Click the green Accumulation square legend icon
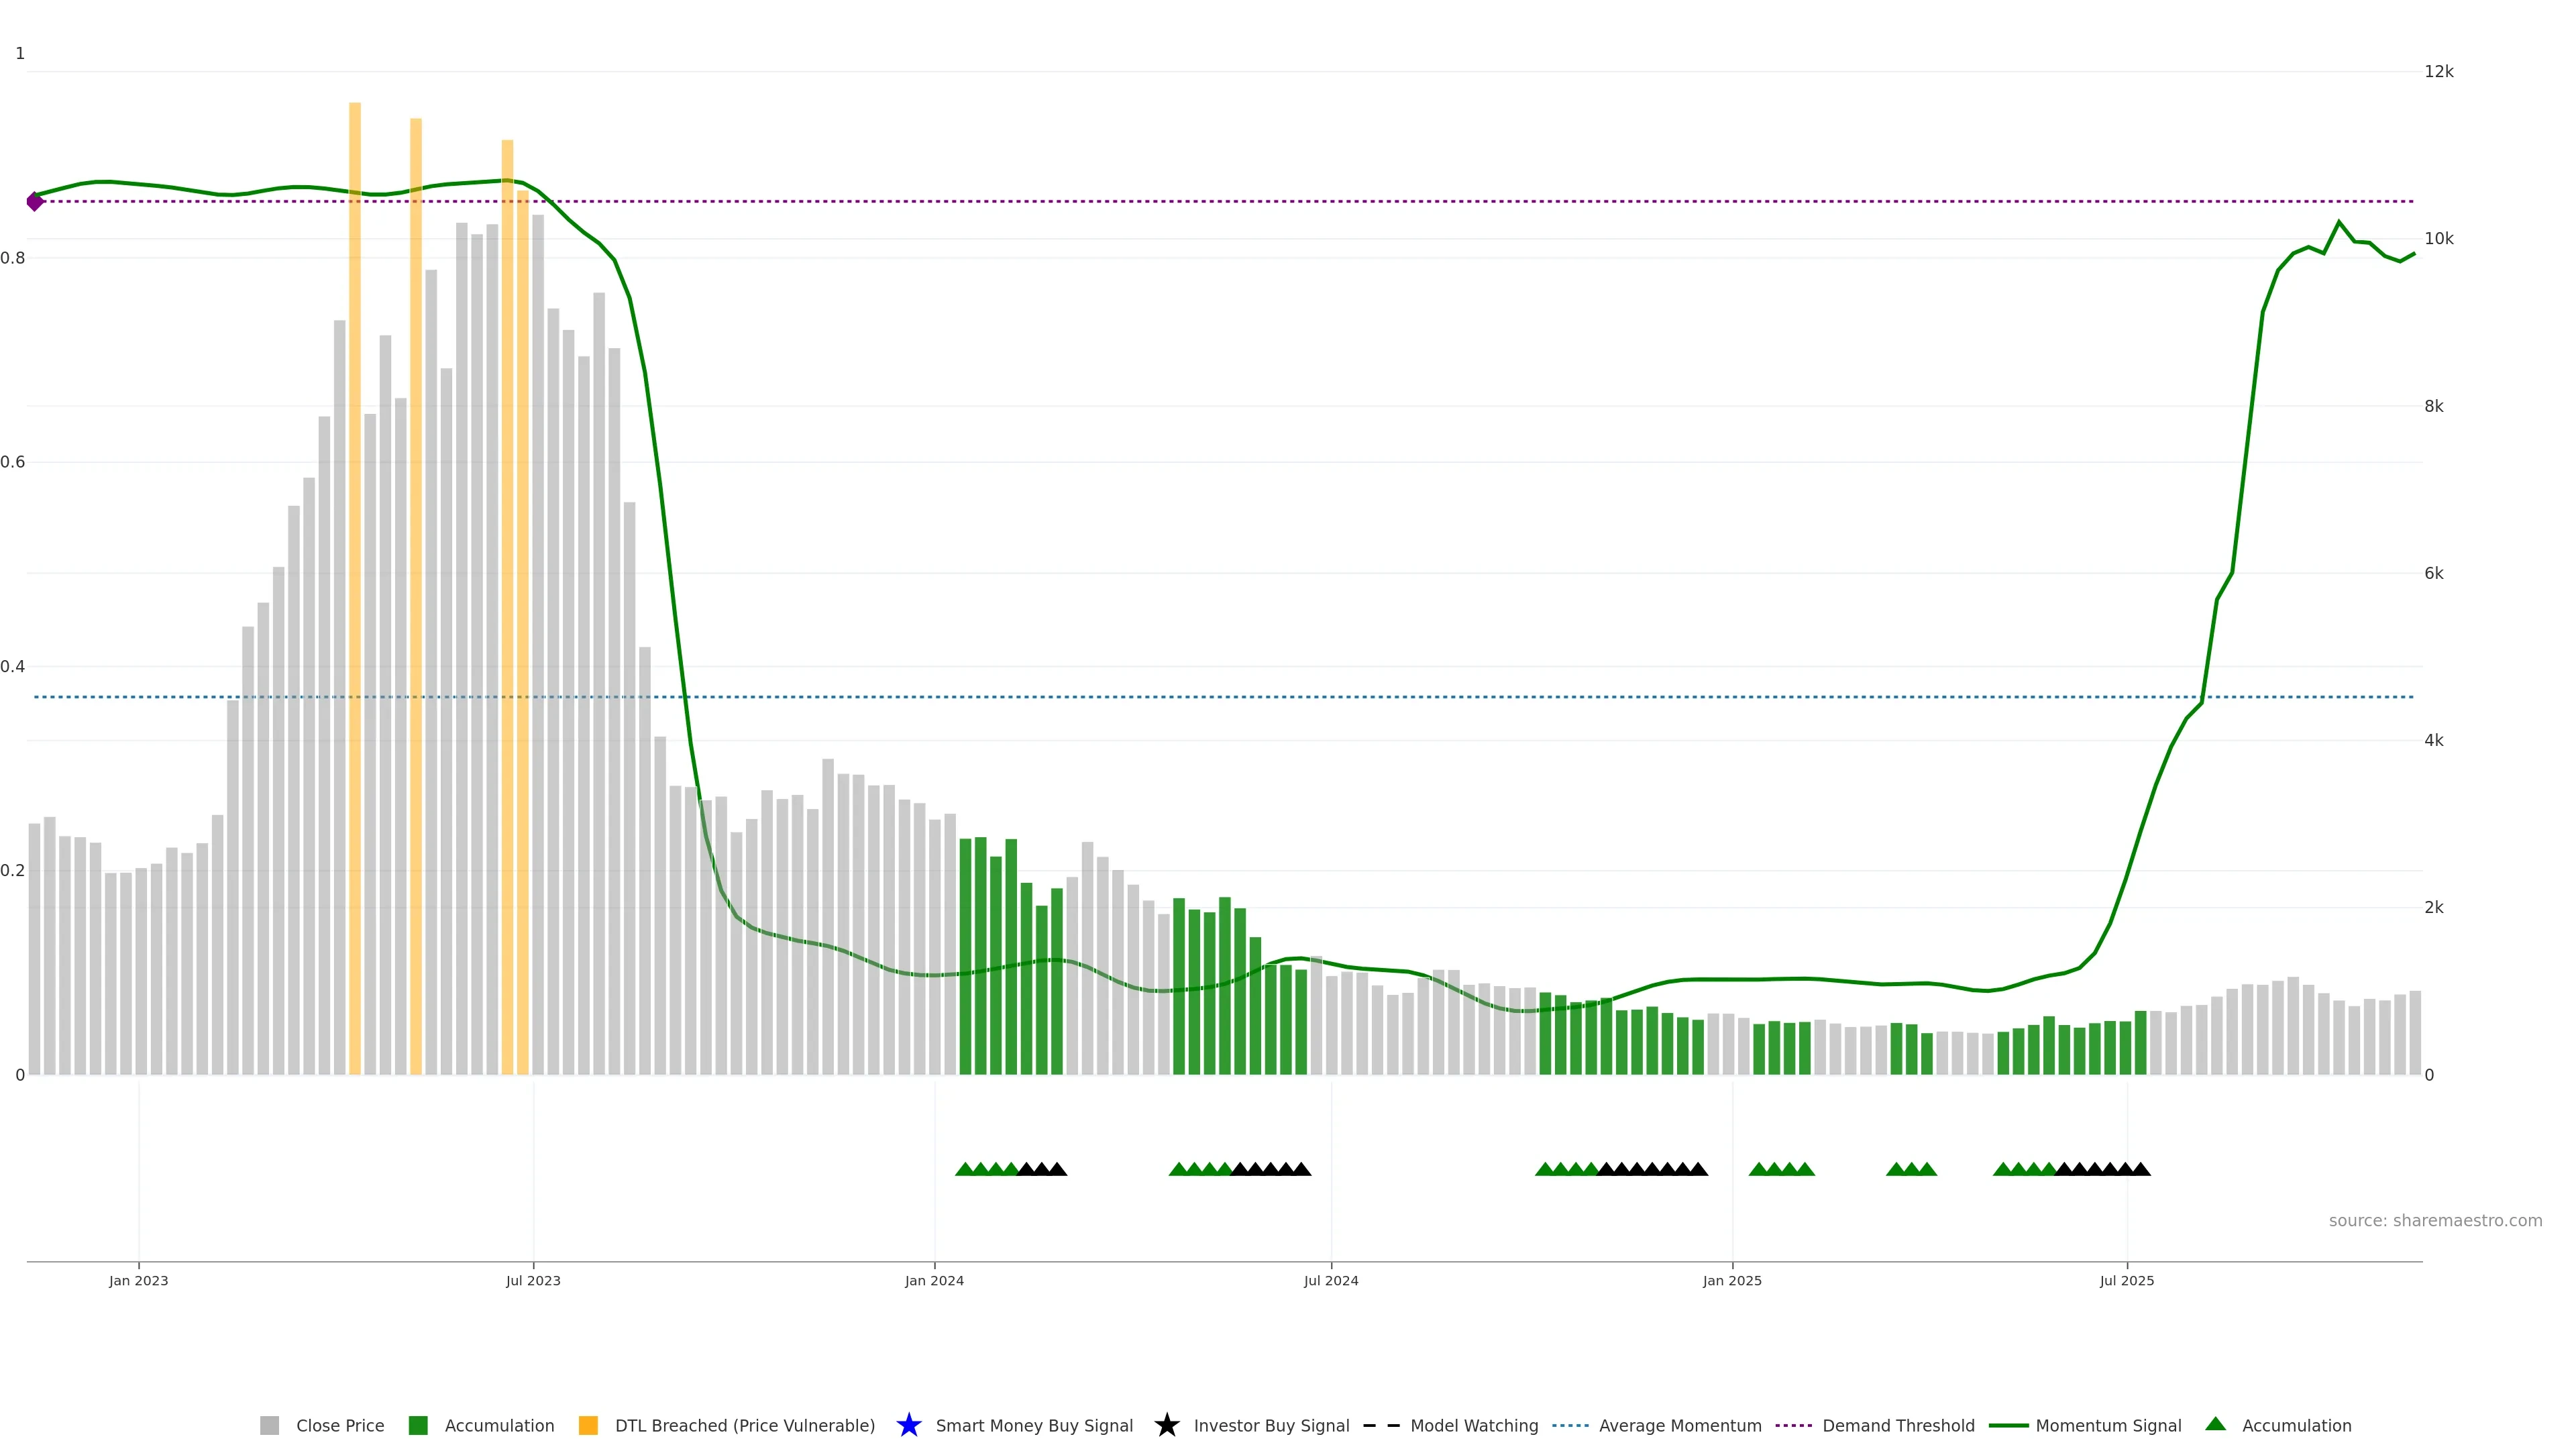2576x1449 pixels. (418, 1425)
